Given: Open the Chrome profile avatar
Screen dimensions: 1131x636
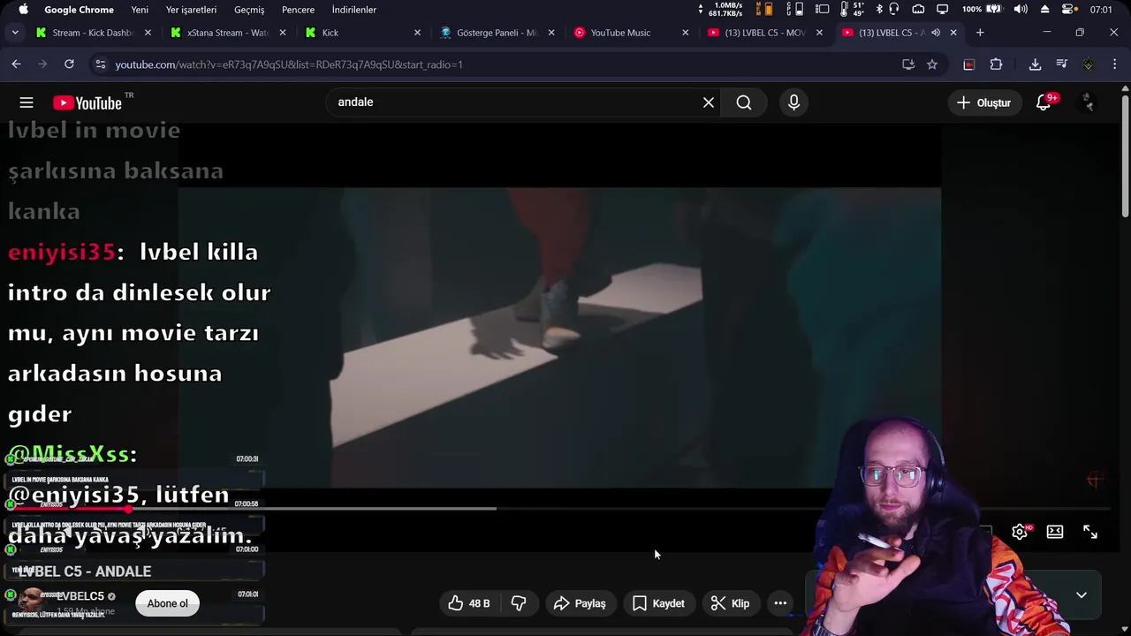Looking at the screenshot, I should 1089,64.
